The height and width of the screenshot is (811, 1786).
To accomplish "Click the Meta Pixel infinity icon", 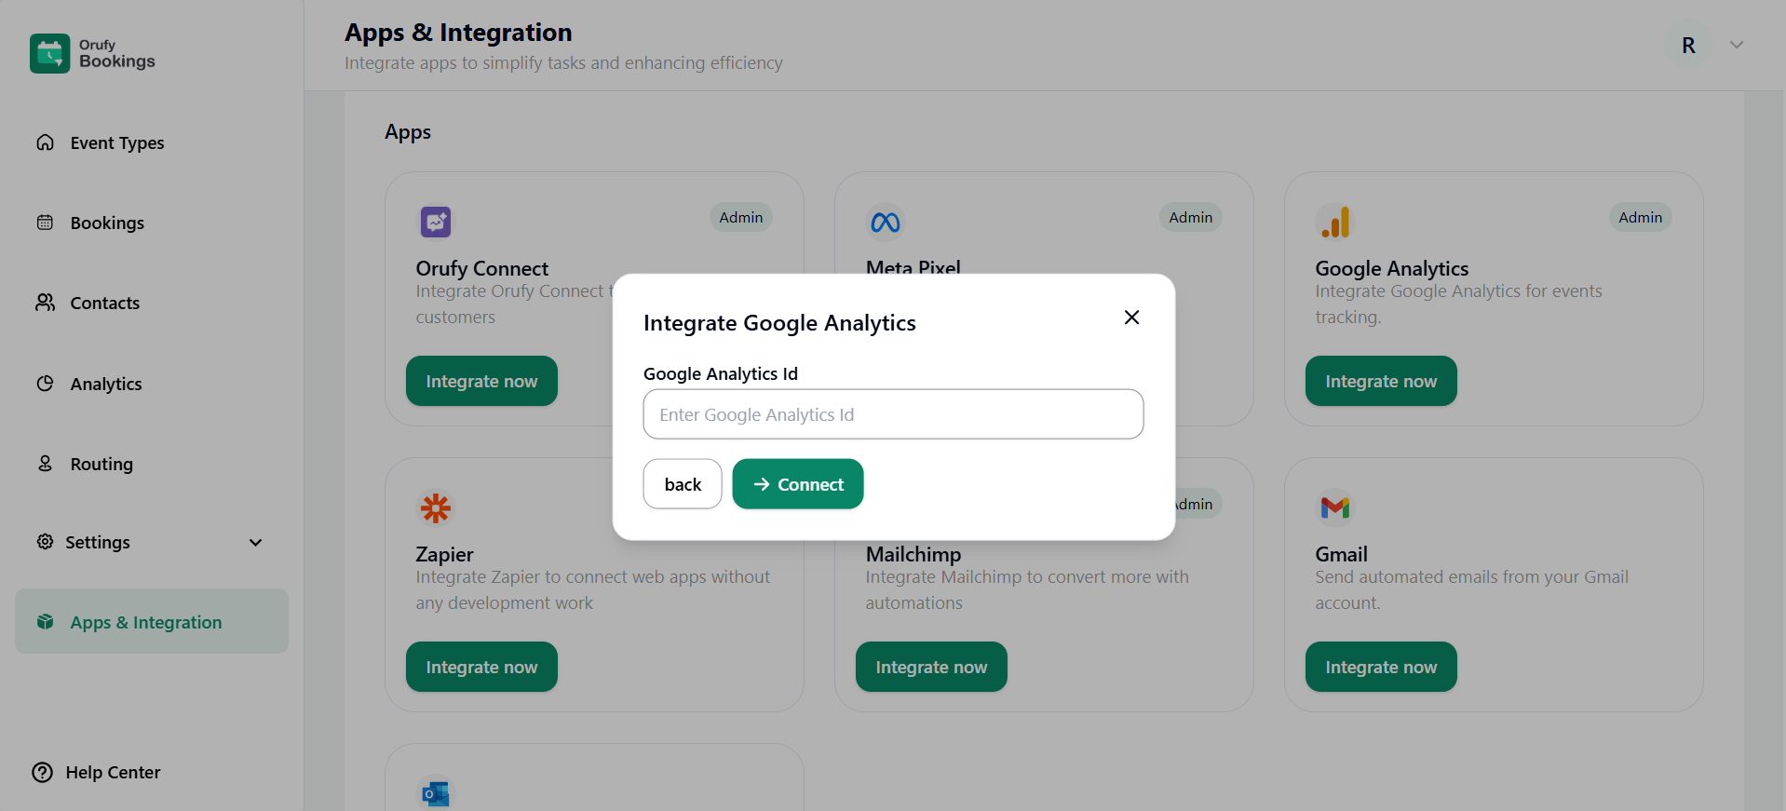I will tap(885, 223).
